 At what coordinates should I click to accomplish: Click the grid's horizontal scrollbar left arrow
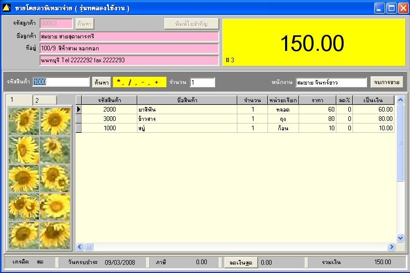click(x=80, y=247)
